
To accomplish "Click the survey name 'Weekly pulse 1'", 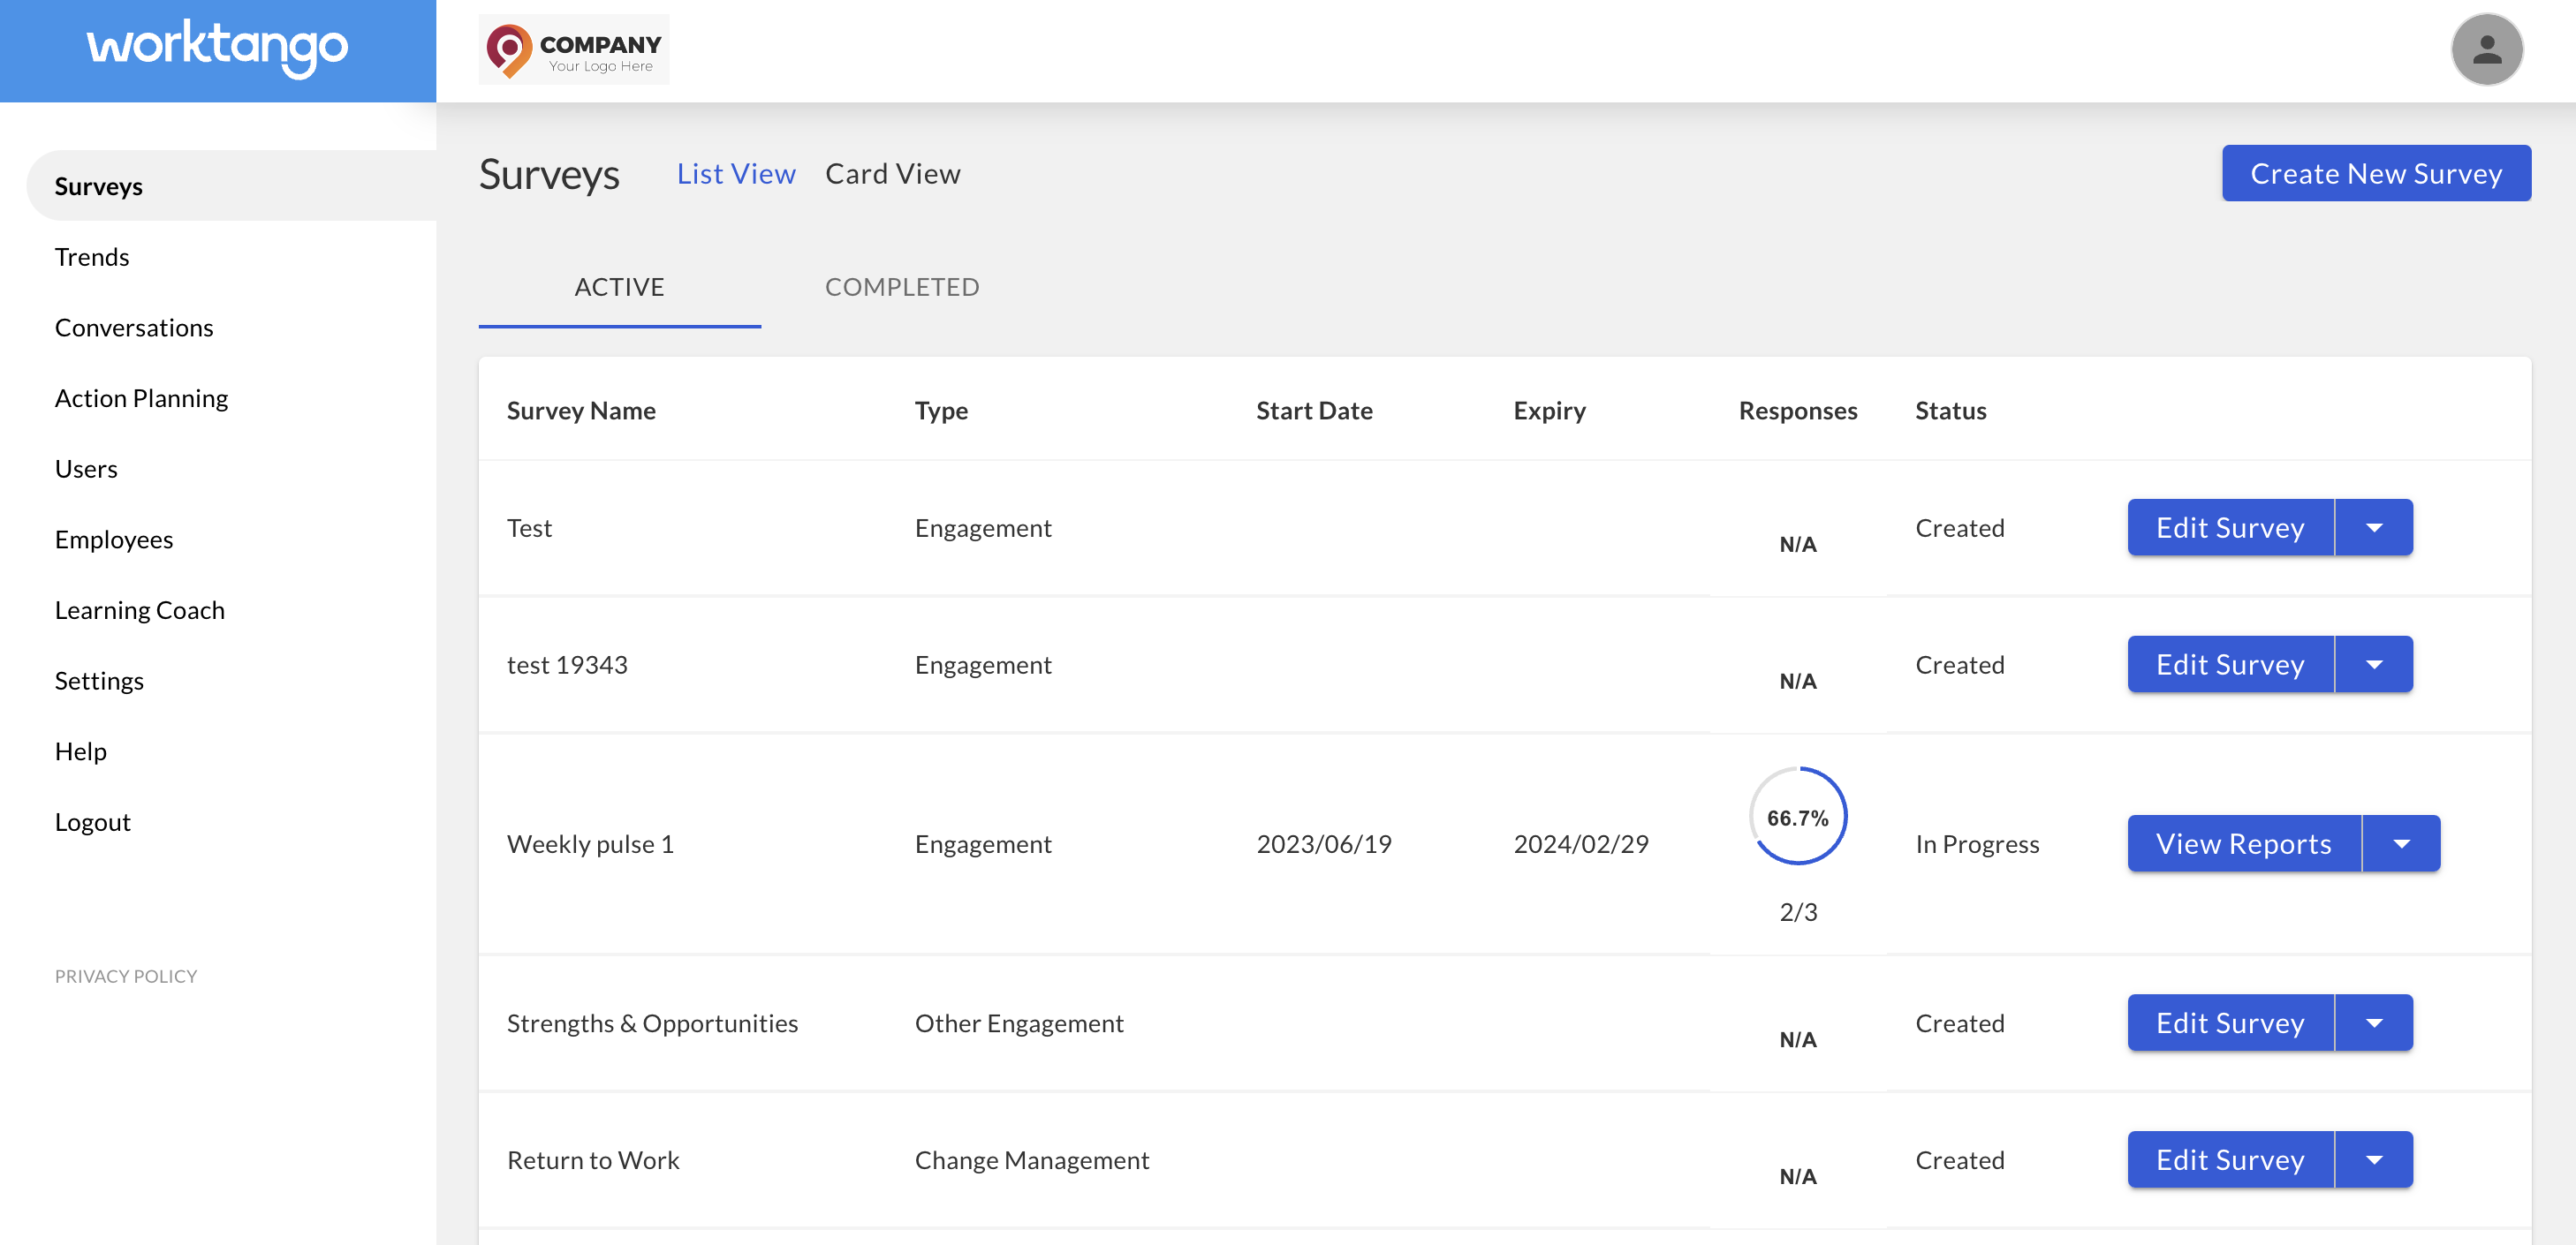I will pyautogui.click(x=590, y=844).
